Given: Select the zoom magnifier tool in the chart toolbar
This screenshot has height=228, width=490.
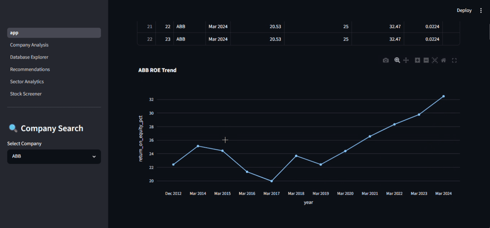Looking at the screenshot, I should pyautogui.click(x=397, y=60).
